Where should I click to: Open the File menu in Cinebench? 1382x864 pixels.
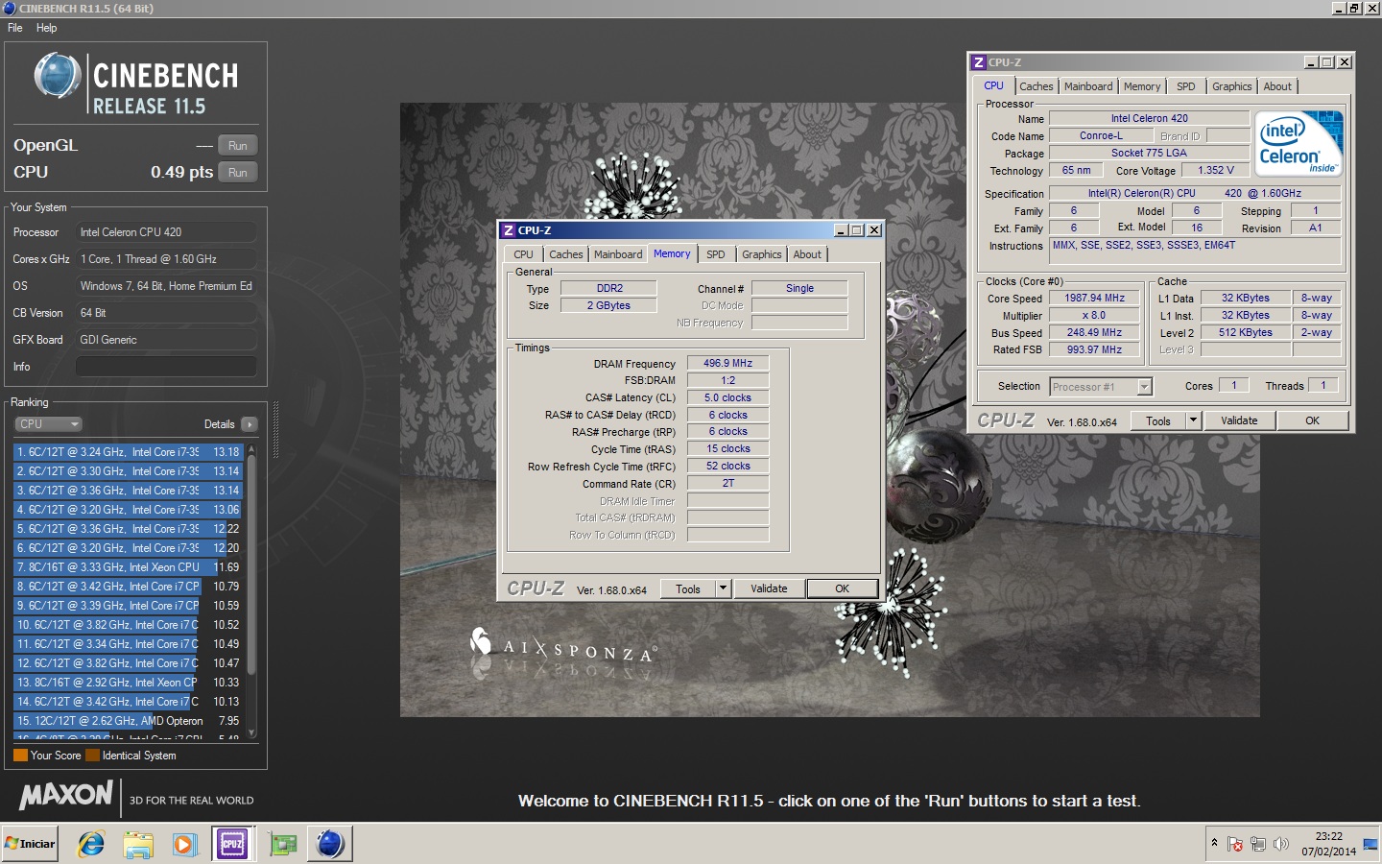pyautogui.click(x=15, y=28)
